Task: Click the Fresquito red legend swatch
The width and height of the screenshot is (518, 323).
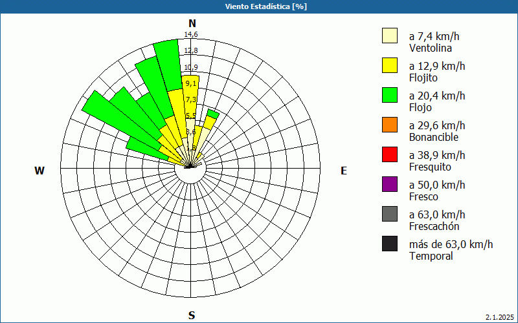Action: 390,154
